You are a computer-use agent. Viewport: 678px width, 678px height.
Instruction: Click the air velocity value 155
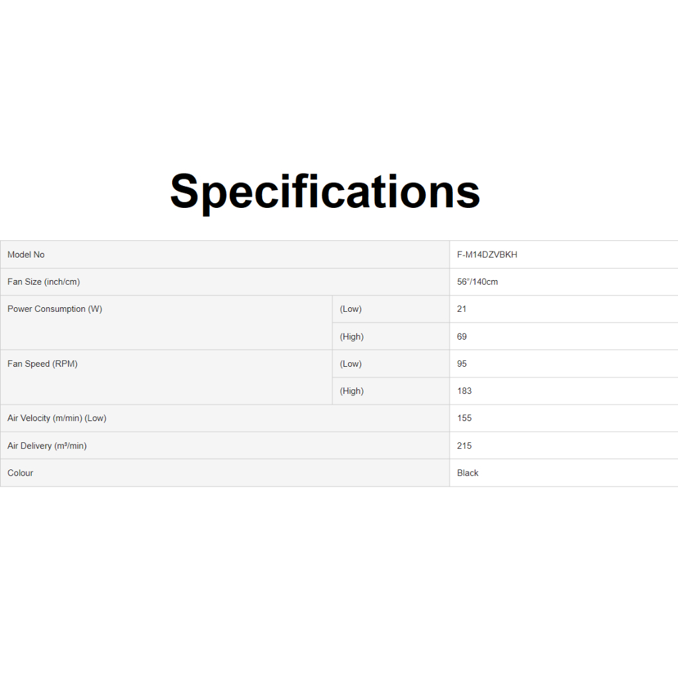[465, 418]
